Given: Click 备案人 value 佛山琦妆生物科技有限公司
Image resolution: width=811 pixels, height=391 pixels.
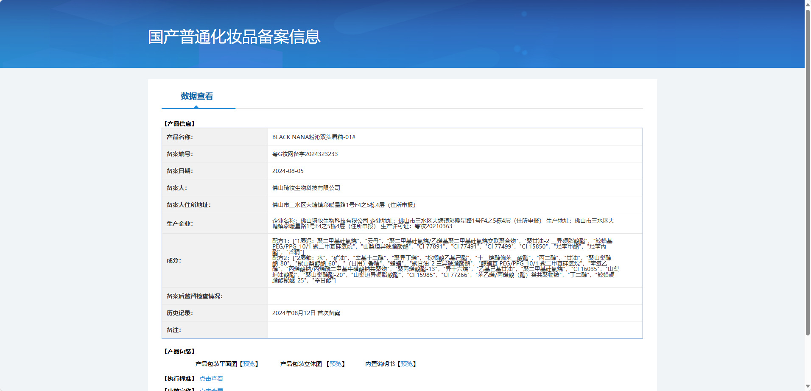Looking at the screenshot, I should (x=306, y=188).
